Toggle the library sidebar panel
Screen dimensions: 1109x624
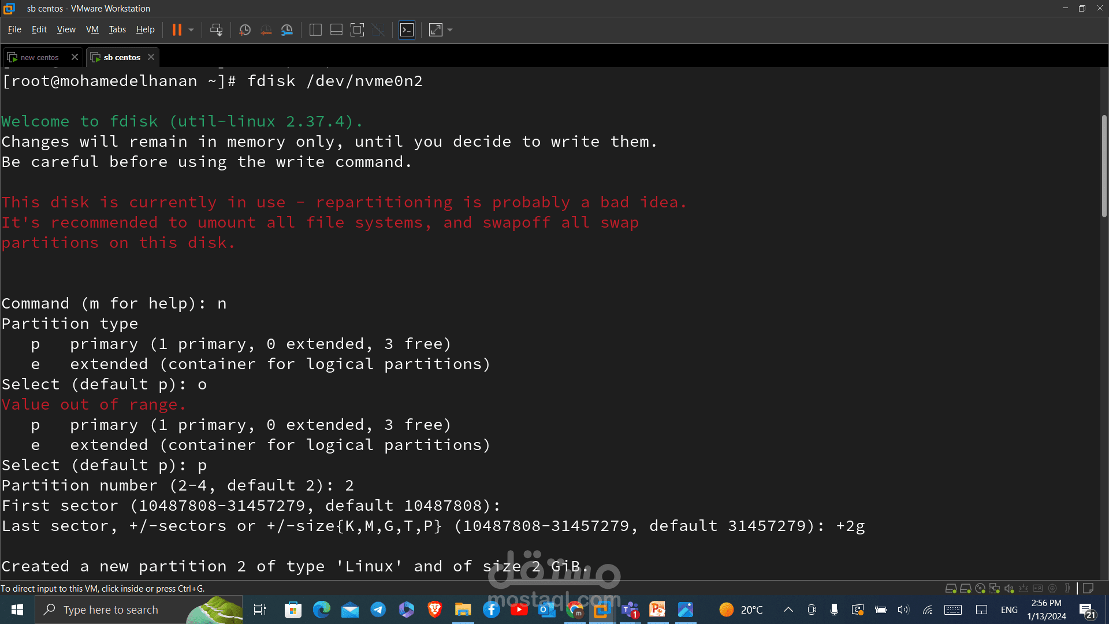(x=315, y=30)
